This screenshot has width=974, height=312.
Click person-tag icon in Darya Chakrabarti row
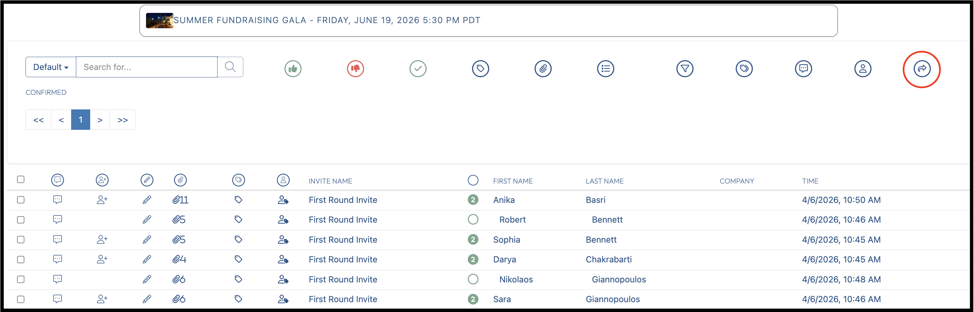(283, 259)
